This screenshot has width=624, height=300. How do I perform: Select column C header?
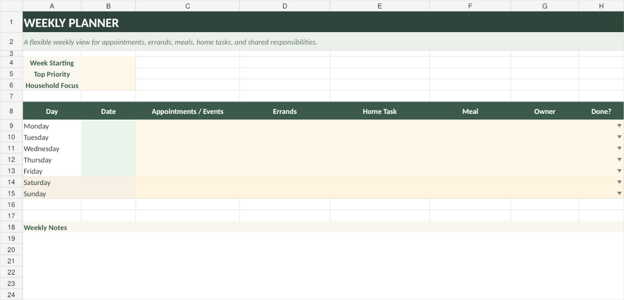click(x=188, y=5)
